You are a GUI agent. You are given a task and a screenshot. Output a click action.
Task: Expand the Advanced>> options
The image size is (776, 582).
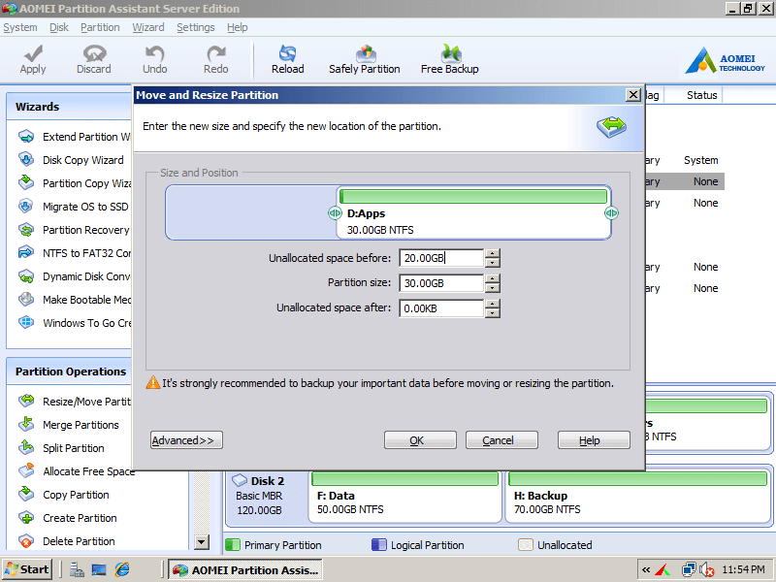tap(186, 440)
